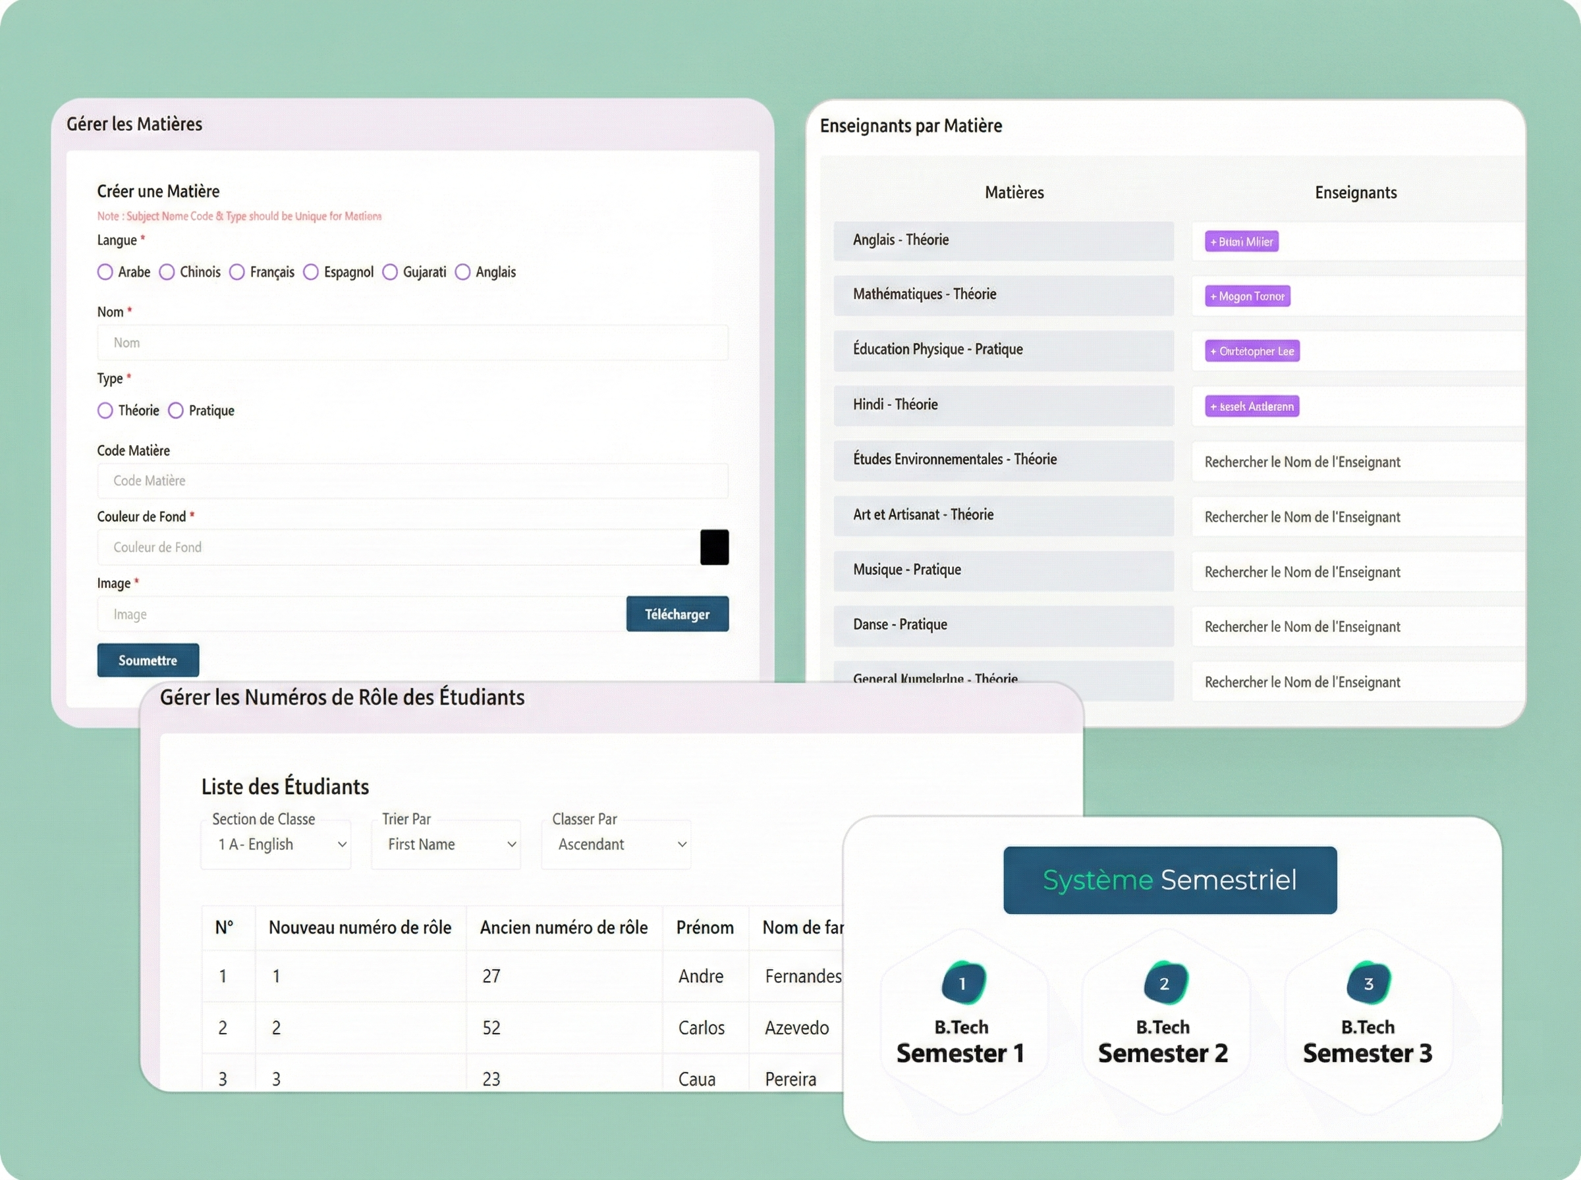The image size is (1581, 1180).
Task: Open the Section de Classe dropdown
Action: pos(276,844)
